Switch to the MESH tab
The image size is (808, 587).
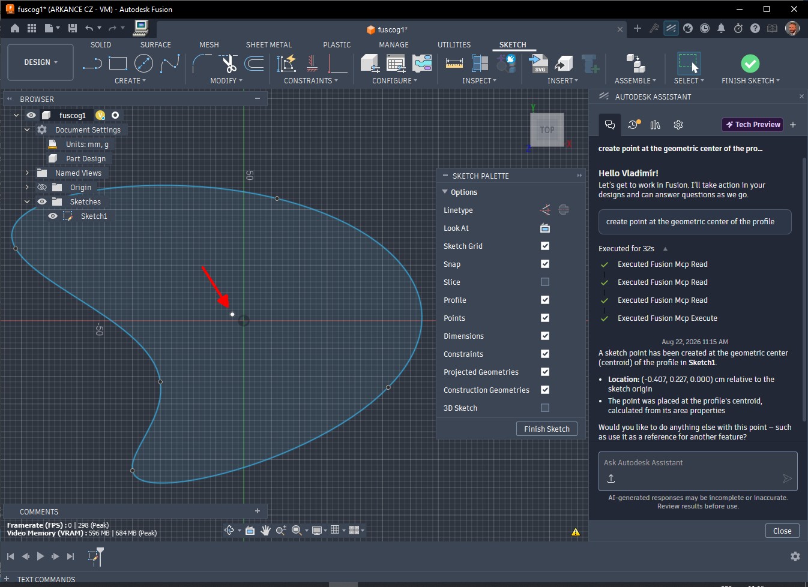point(209,45)
